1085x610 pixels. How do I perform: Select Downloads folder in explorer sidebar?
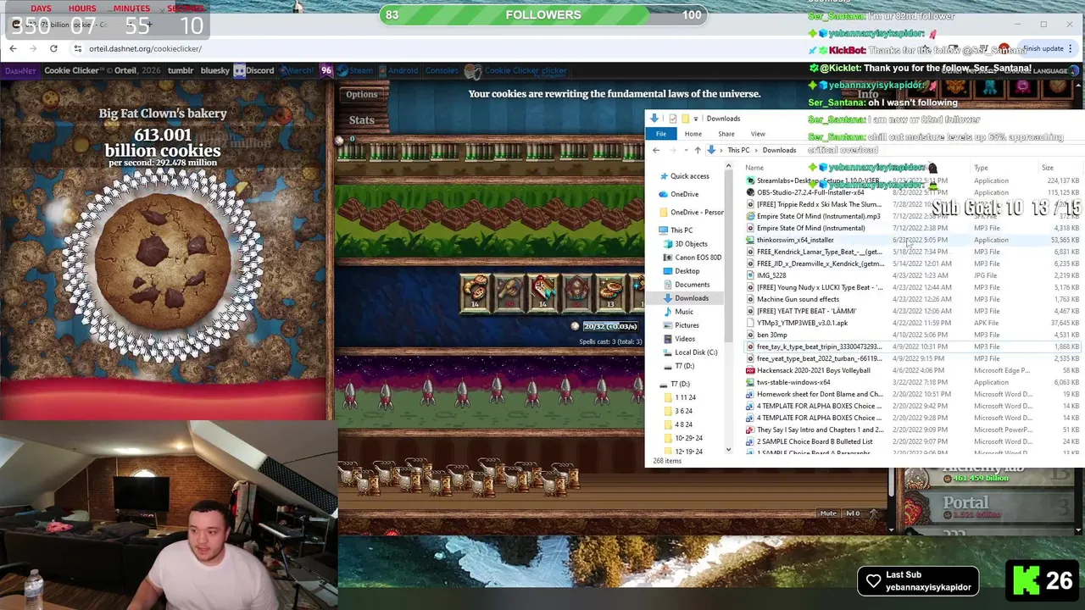(691, 298)
